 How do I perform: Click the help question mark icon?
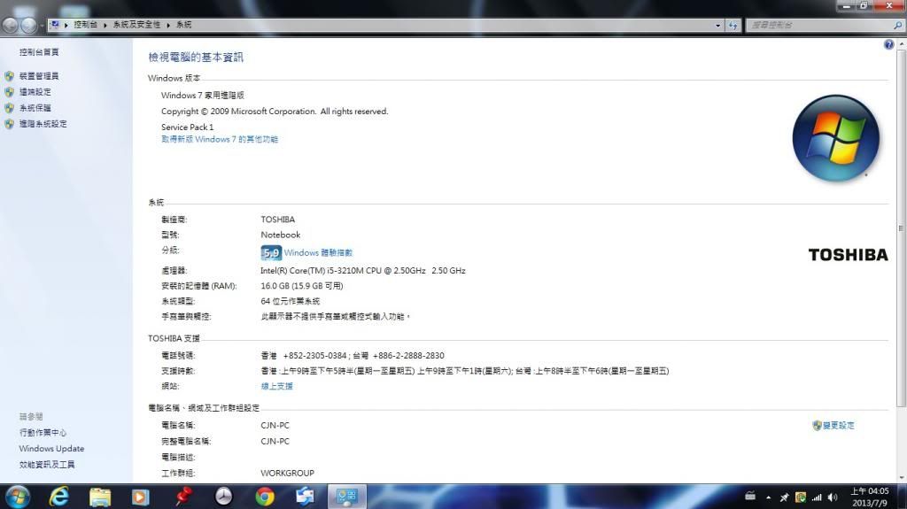888,44
